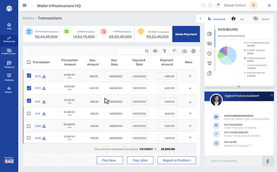The image size is (277, 172).
Task: Open invoice 2445 link
Action: (38, 126)
